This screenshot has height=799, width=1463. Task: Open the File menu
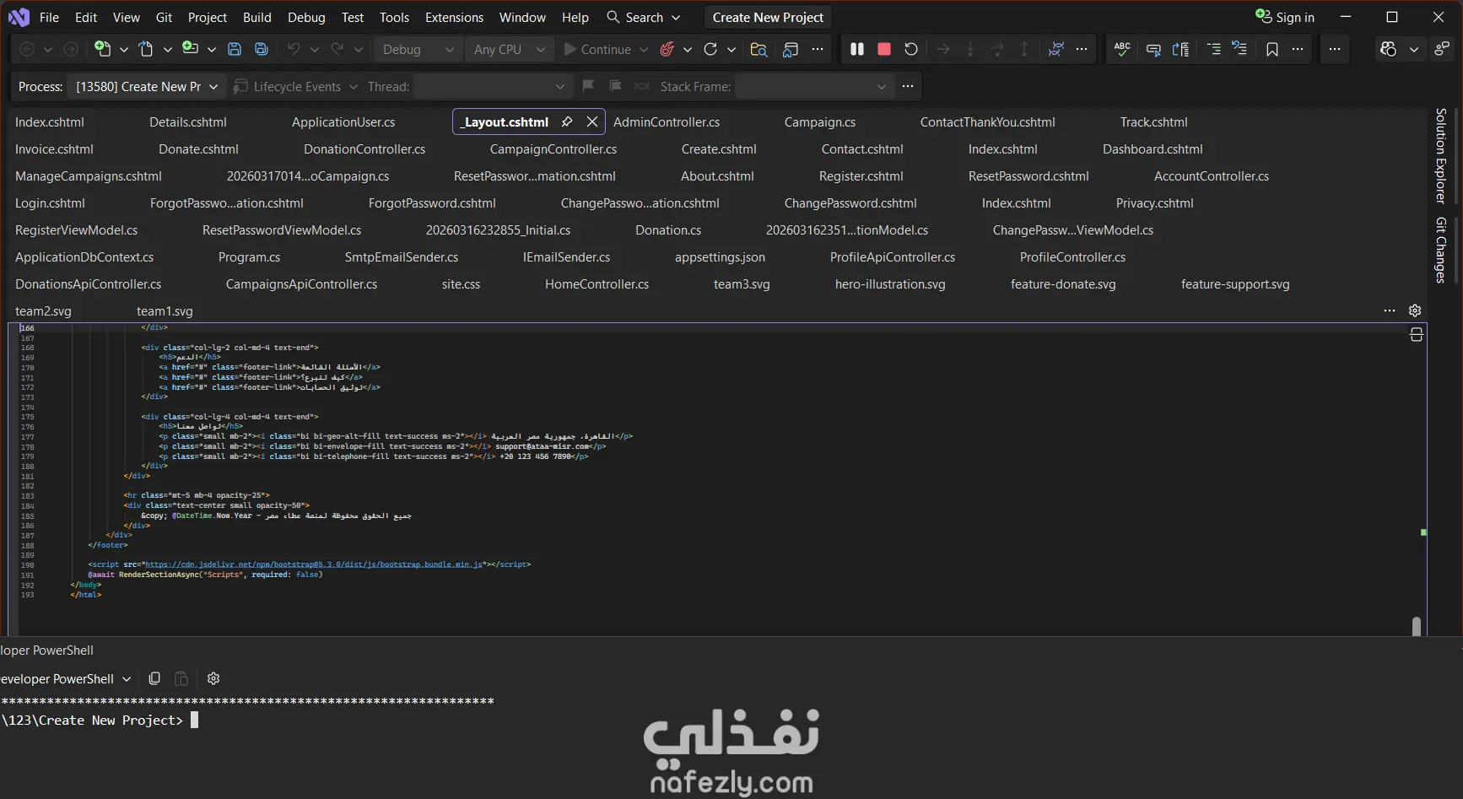[x=49, y=17]
